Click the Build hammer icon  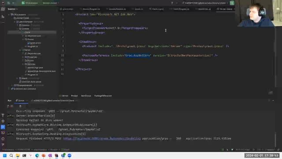pyautogui.click(x=172, y=3)
